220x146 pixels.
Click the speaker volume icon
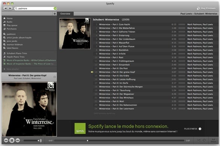(41, 140)
